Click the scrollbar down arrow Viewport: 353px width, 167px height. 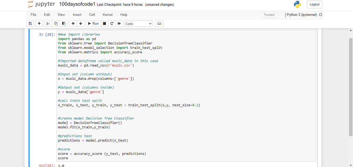coord(350,165)
